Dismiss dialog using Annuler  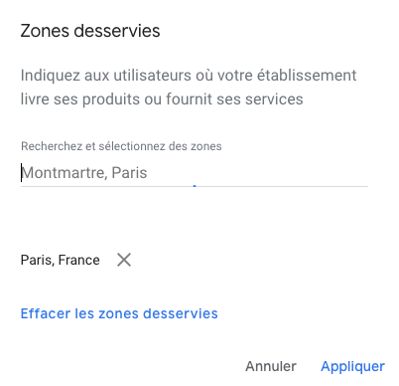(271, 366)
